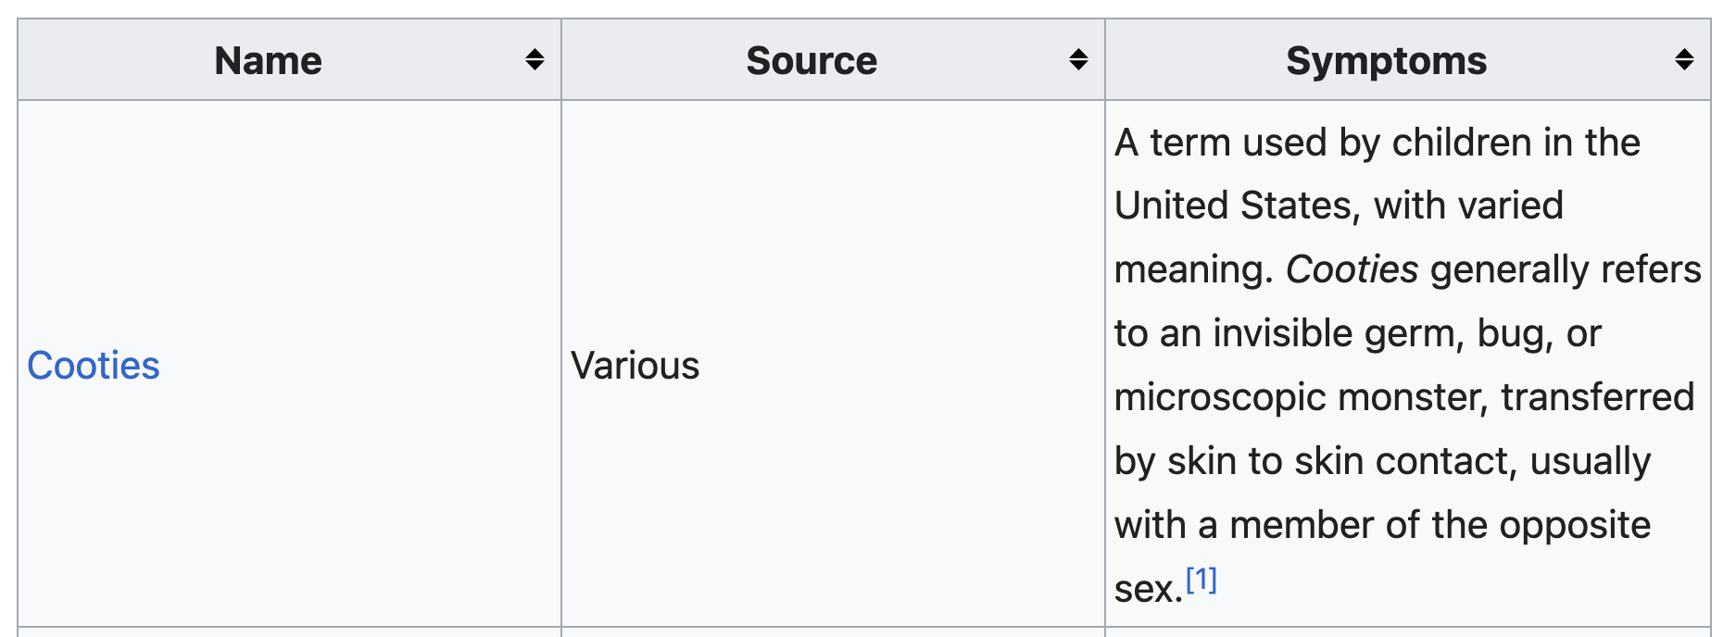
Task: Select the Source column header label
Action: tap(811, 61)
